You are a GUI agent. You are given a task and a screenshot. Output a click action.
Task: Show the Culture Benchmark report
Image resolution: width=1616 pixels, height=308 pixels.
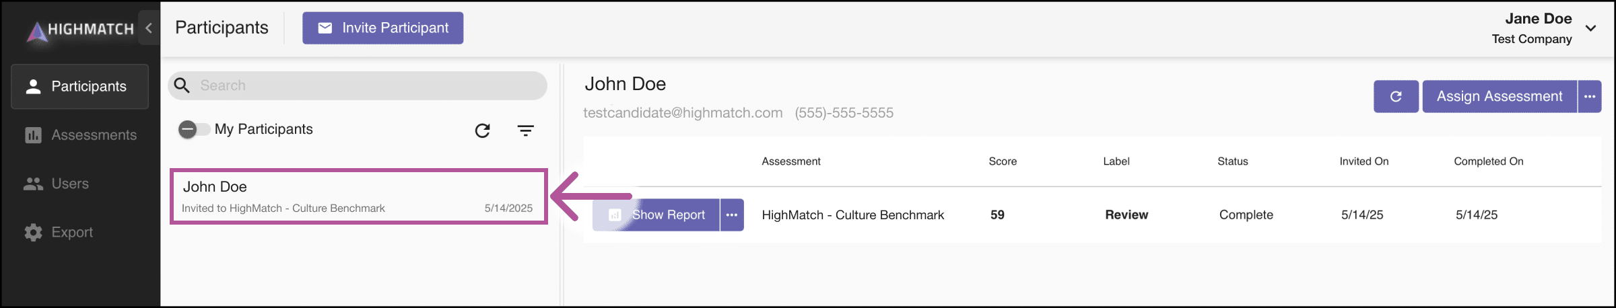(x=656, y=215)
